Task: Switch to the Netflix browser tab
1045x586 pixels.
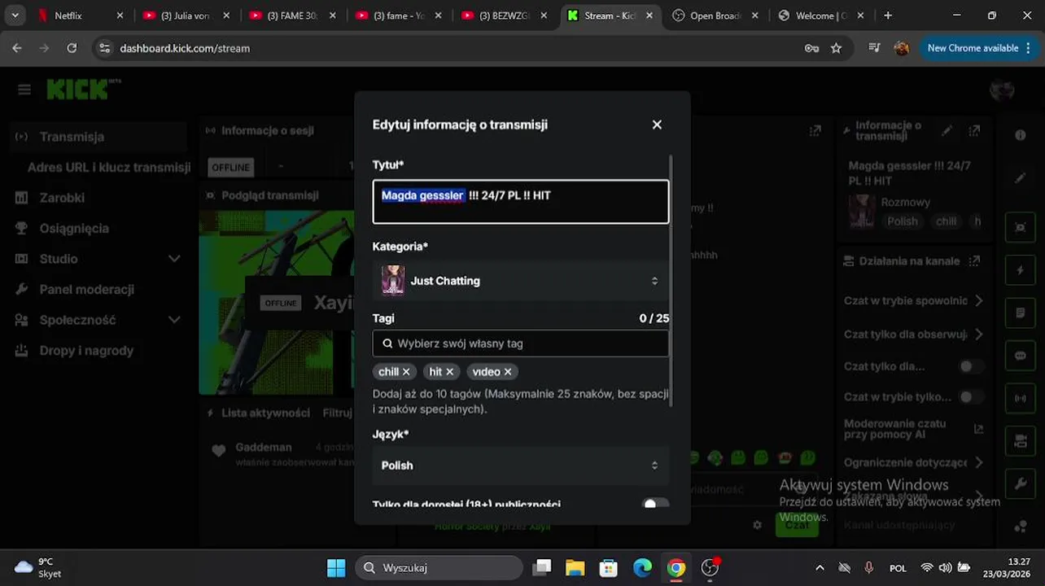Action: [80, 15]
